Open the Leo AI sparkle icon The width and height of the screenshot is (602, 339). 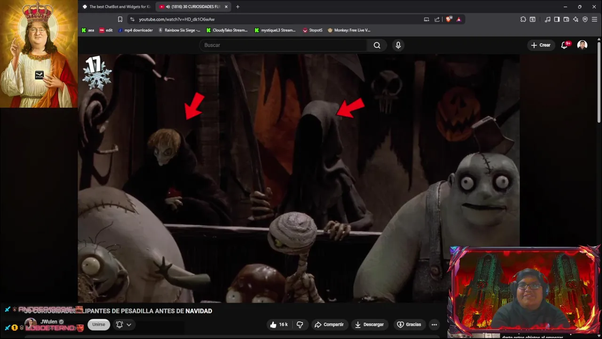576,19
